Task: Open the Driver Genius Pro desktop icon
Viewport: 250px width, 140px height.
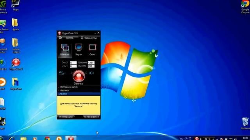Action: (3, 26)
